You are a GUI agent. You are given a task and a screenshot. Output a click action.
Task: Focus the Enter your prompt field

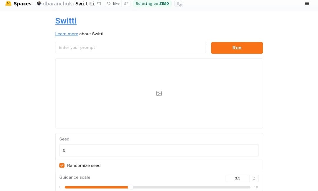pos(130,48)
